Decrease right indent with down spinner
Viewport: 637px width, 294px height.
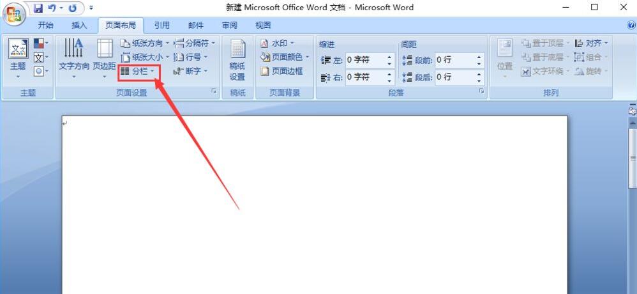coord(389,81)
